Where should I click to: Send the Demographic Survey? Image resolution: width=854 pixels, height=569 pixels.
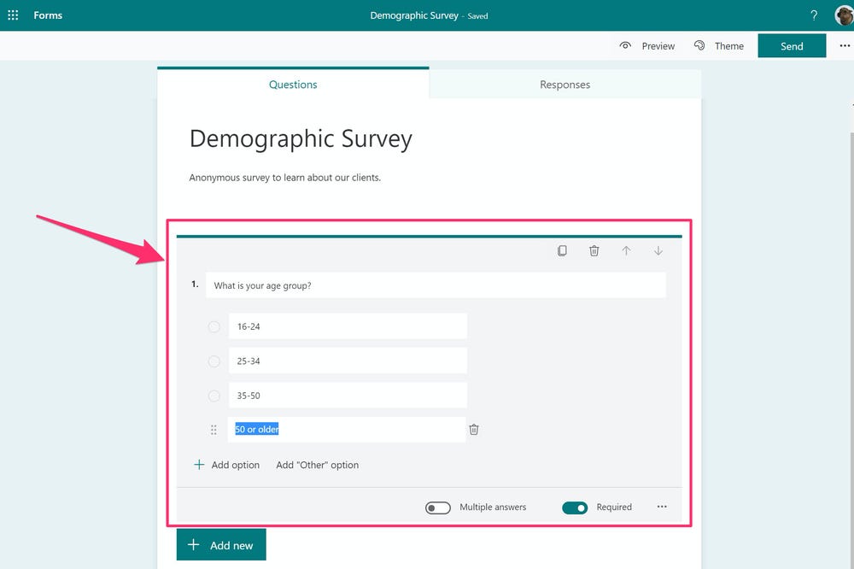(791, 45)
